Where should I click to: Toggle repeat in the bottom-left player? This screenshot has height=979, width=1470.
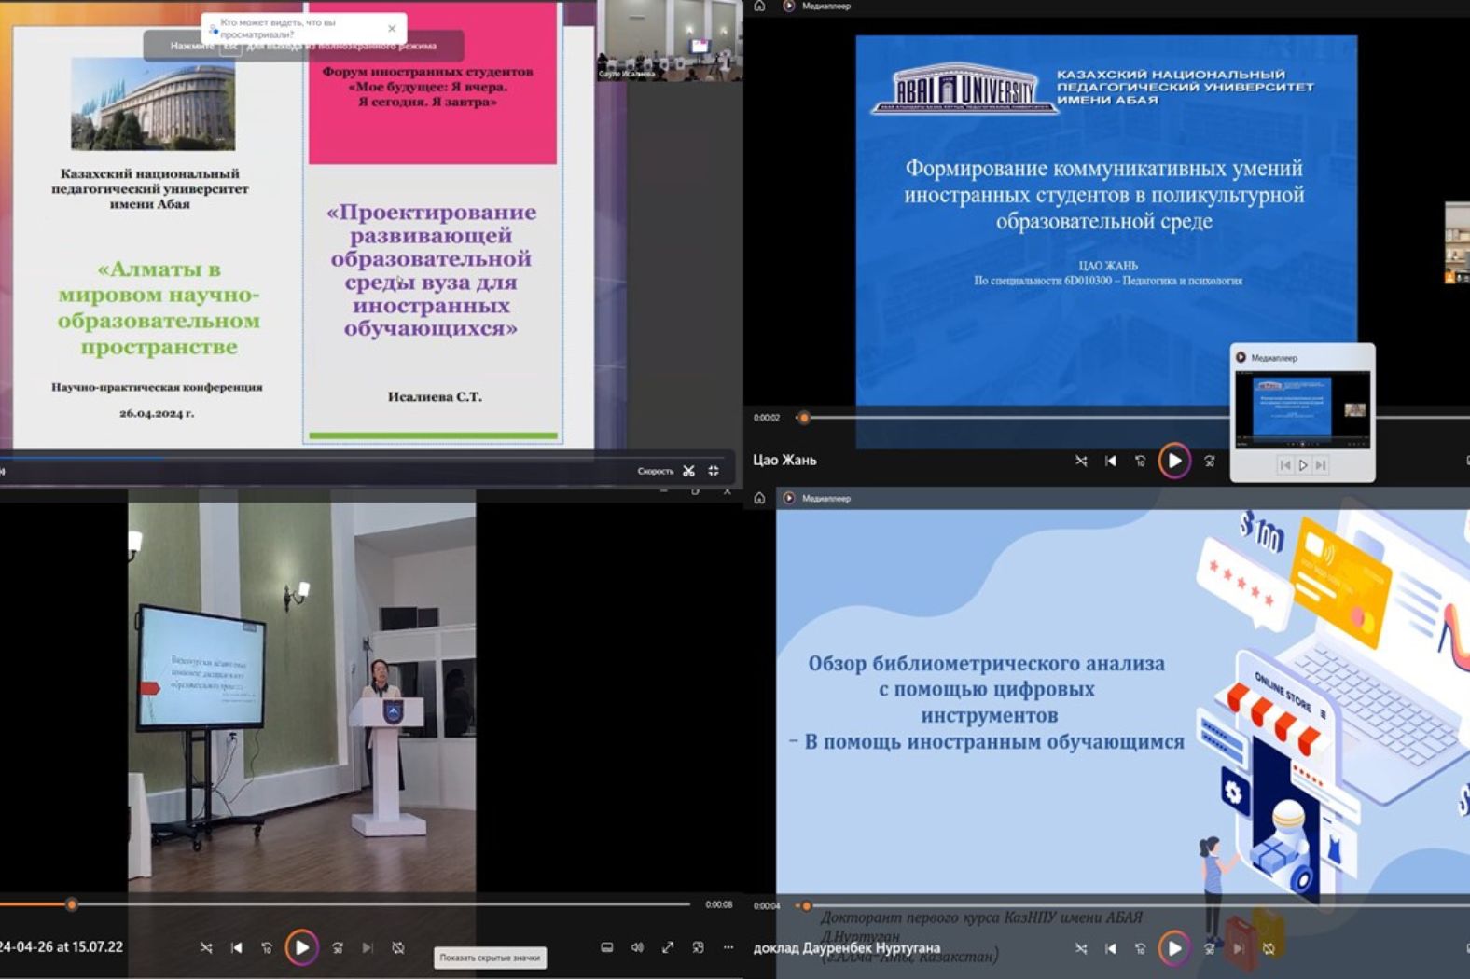tap(398, 948)
